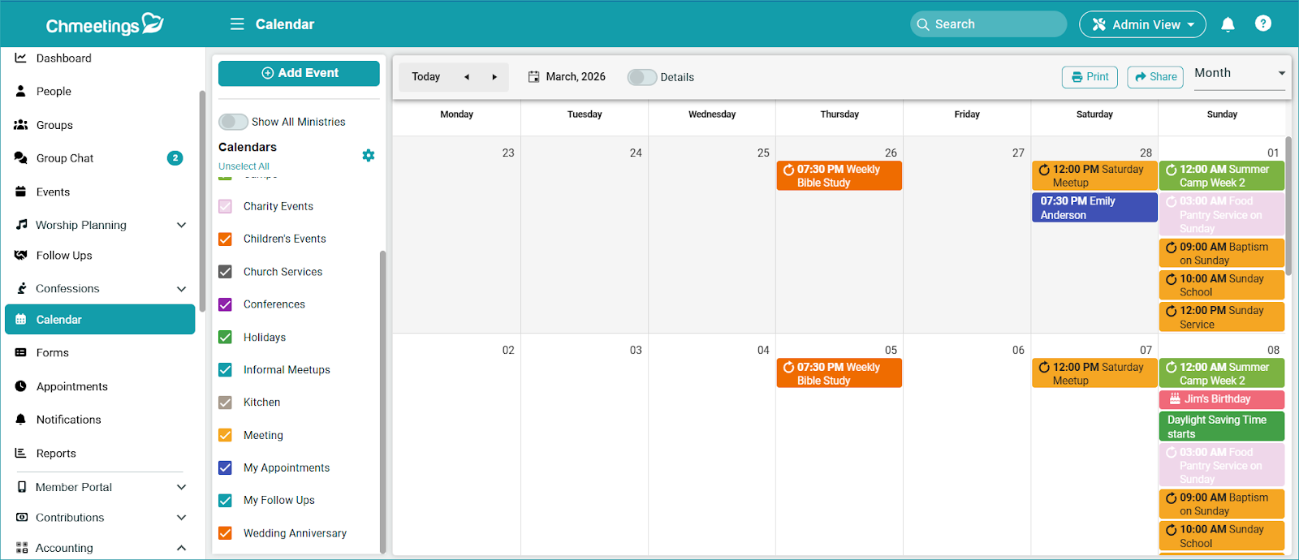
Task: Open the Month view dropdown
Action: 1239,74
